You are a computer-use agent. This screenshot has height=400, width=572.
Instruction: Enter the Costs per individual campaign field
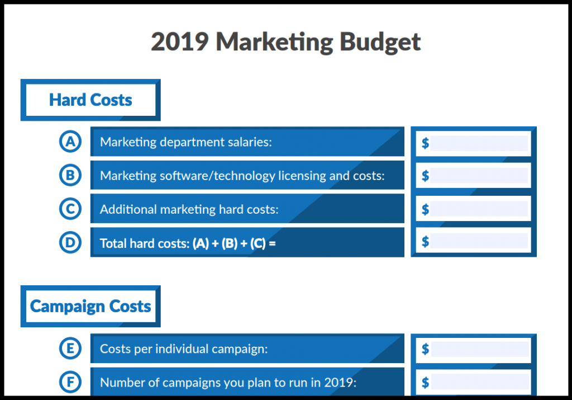(x=479, y=349)
